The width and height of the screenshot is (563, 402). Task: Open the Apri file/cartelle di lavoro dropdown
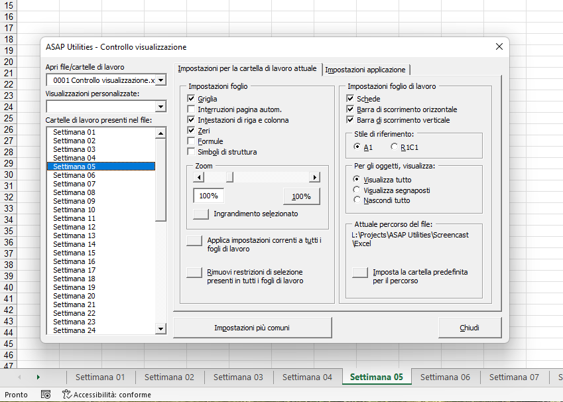(x=161, y=80)
